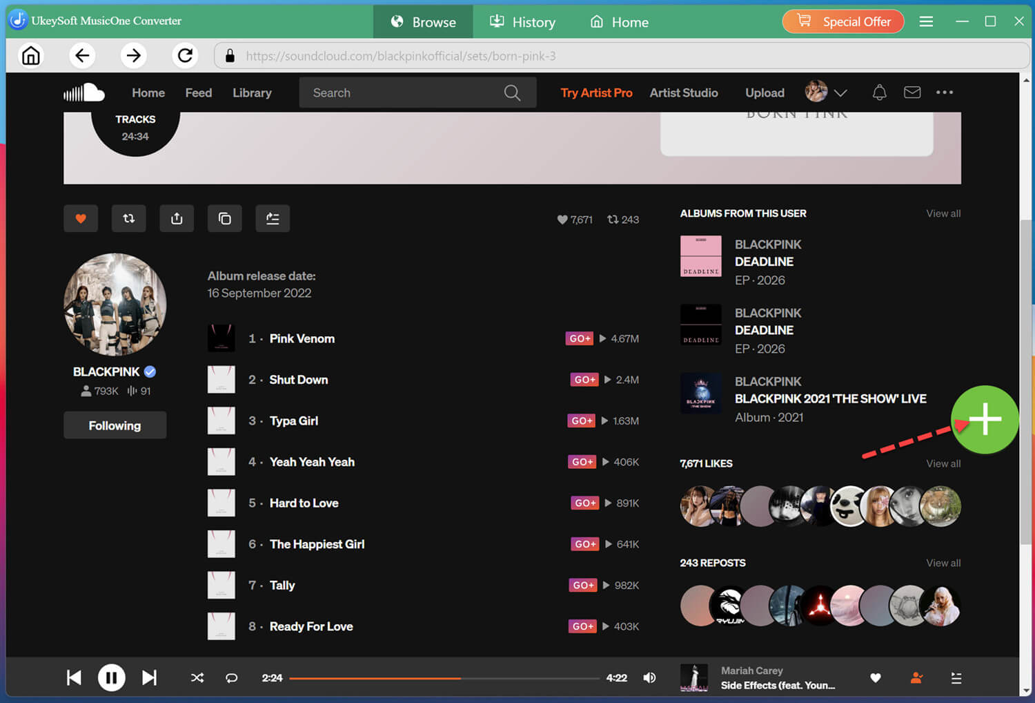Open messages envelope icon
The height and width of the screenshot is (703, 1035).
[912, 93]
